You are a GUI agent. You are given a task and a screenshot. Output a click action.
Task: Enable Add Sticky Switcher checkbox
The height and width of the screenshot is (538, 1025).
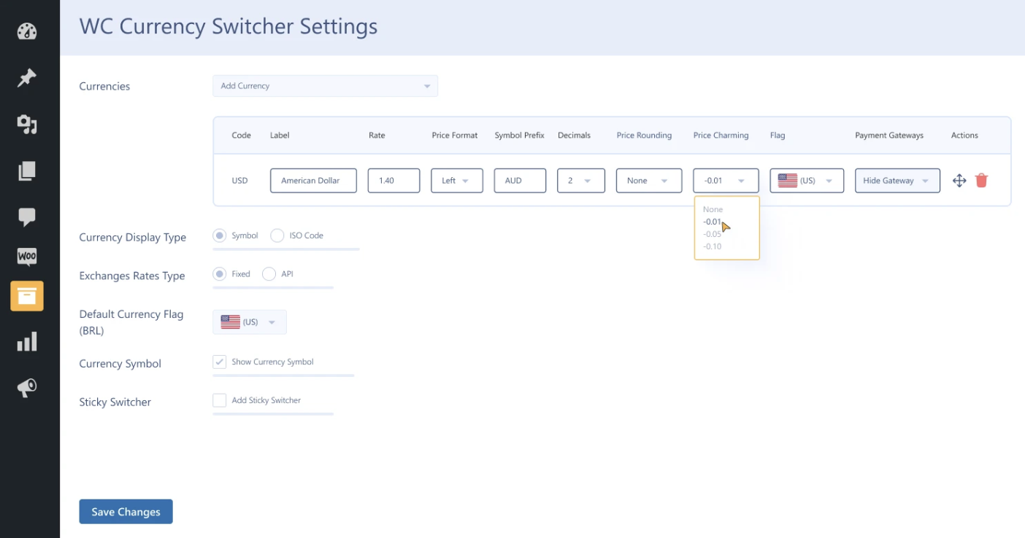pos(219,400)
